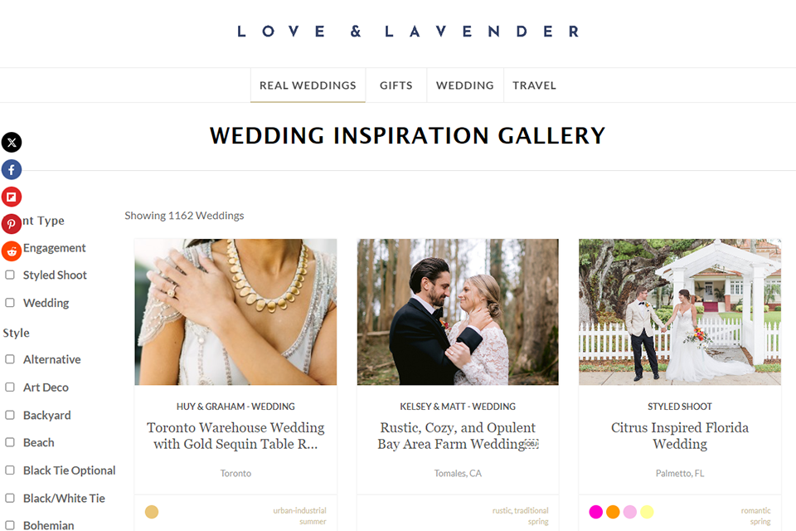Screen dimensions: 796x531
Task: Open the Real Weddings nav tab
Action: [x=308, y=85]
